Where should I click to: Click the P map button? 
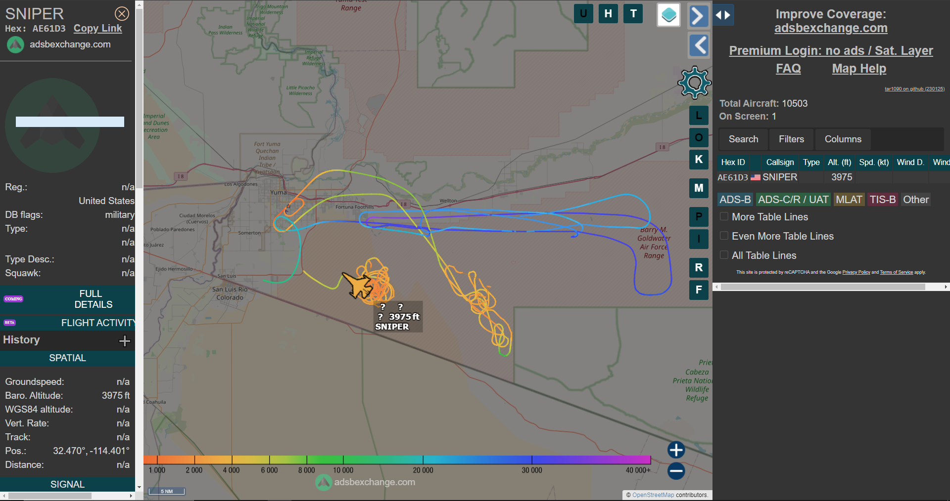[699, 216]
